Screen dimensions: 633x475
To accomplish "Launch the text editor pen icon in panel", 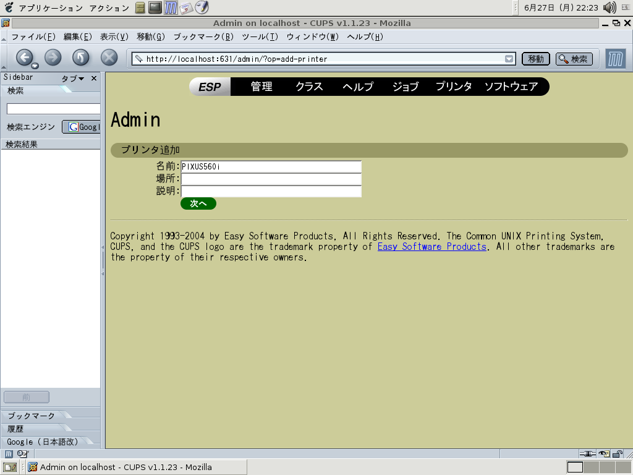I will [x=202, y=7].
